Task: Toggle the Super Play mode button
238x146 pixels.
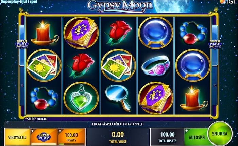Action: point(44,137)
